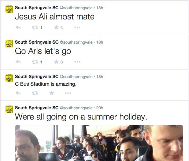Viewport: 189px width, 161px height.
Task: Reply to the "C Bus Stadium is amazing" tweet
Action: pyautogui.click(x=18, y=93)
